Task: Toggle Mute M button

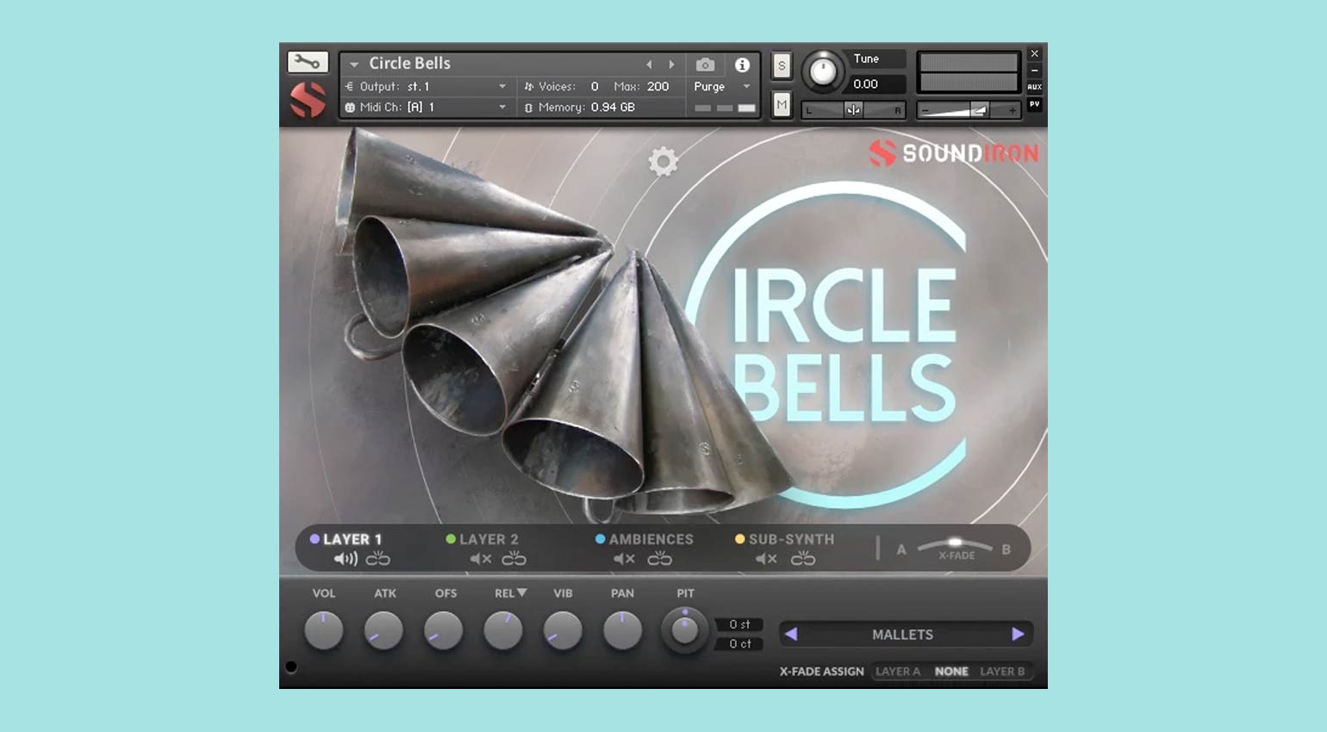Action: click(x=782, y=105)
